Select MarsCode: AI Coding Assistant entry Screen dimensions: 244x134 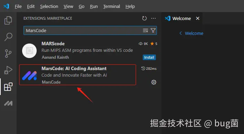click(77, 75)
